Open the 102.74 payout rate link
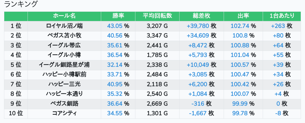Image resolution: width=305 pixels, height=123 pixels. [240, 26]
